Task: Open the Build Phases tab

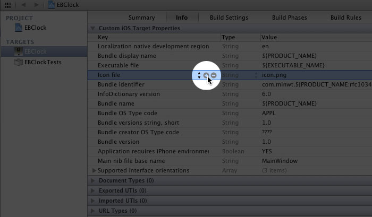Action: pyautogui.click(x=290, y=18)
